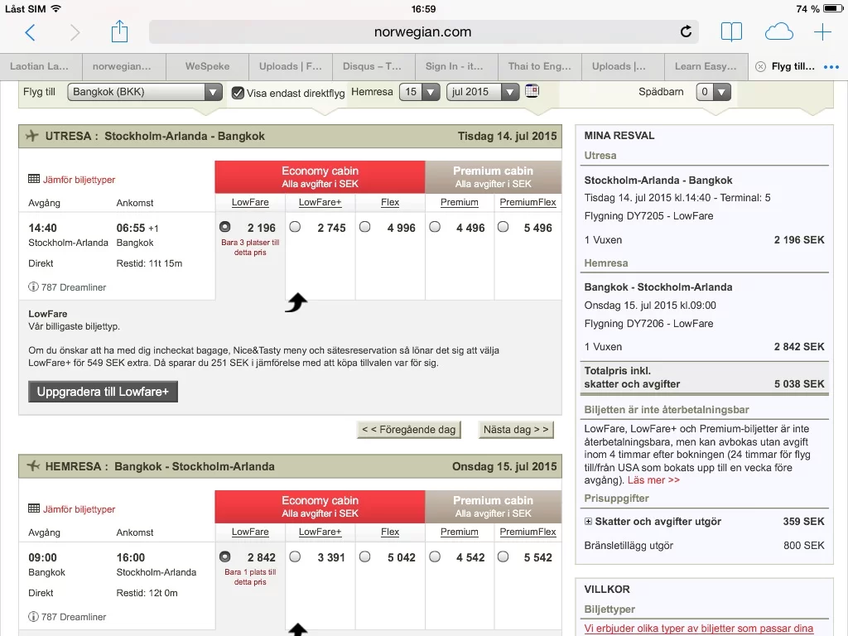The image size is (848, 636).
Task: Uncheck Visa endast direktflyg checkbox
Action: pos(238,93)
